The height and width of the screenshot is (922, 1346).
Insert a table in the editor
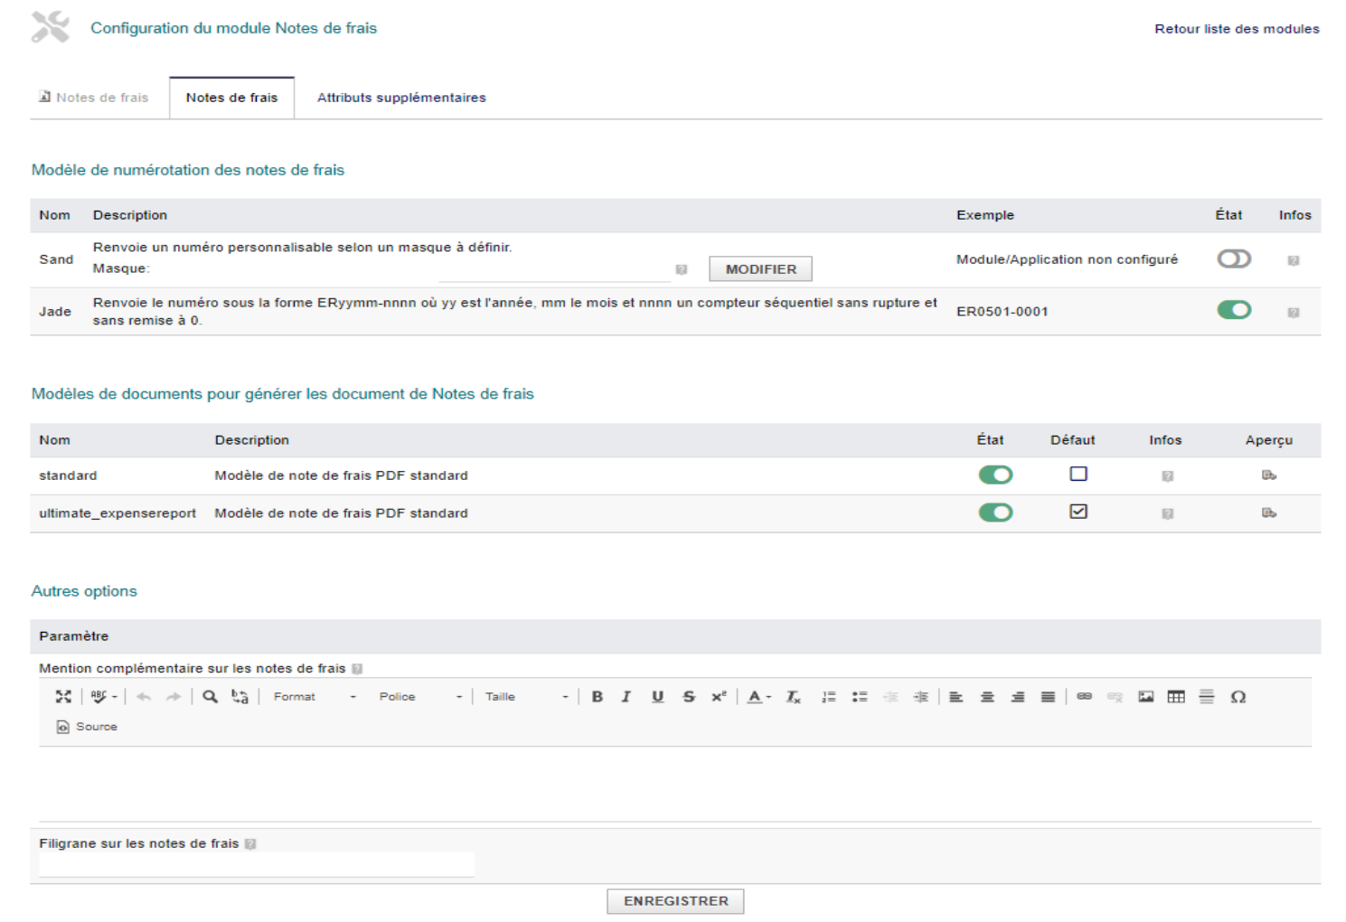1176,696
